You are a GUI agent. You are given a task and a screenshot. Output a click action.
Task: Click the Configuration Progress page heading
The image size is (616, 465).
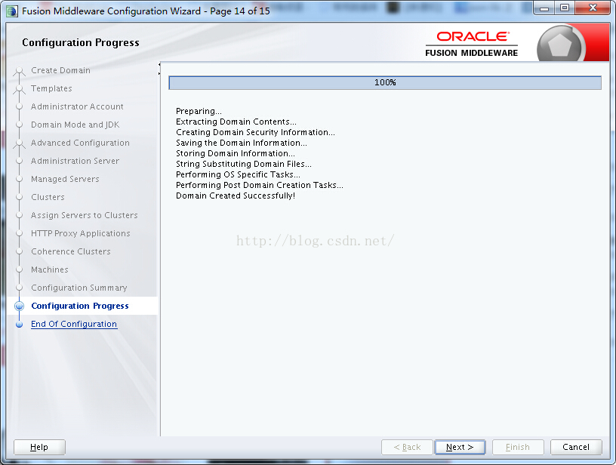click(81, 42)
